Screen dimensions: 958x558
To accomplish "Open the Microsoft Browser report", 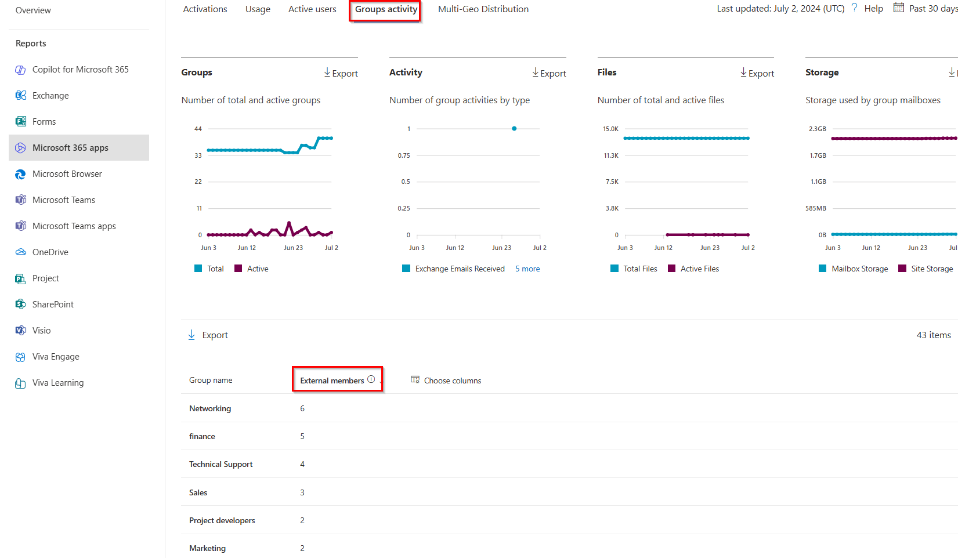I will pyautogui.click(x=67, y=173).
